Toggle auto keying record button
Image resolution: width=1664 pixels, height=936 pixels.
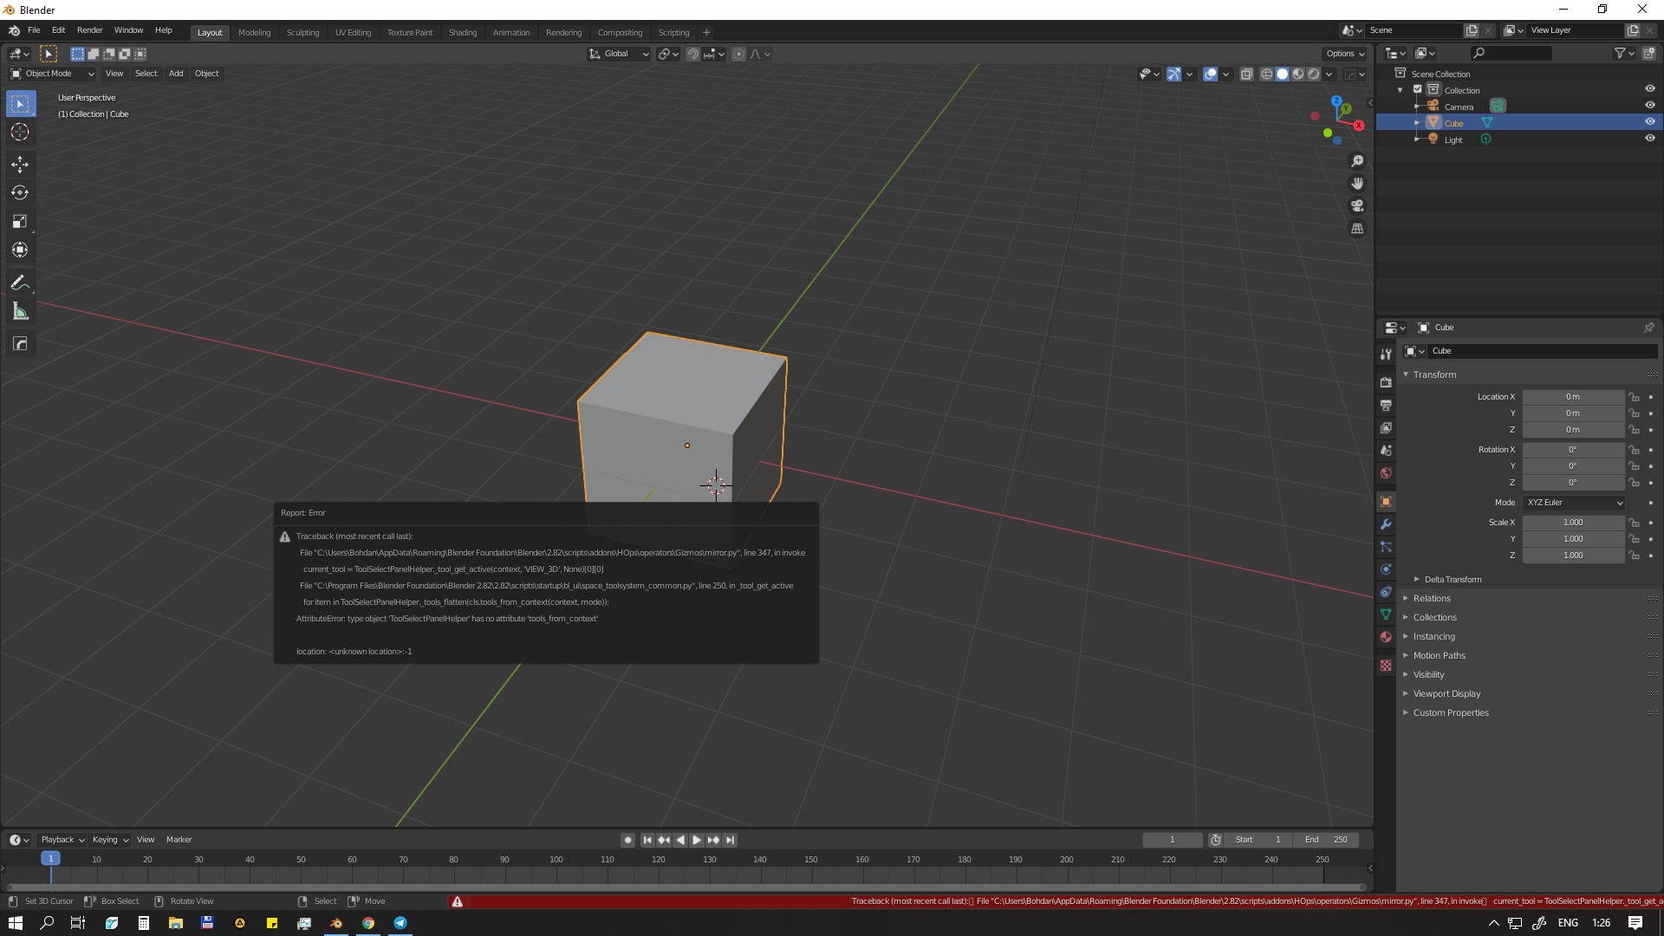[627, 840]
